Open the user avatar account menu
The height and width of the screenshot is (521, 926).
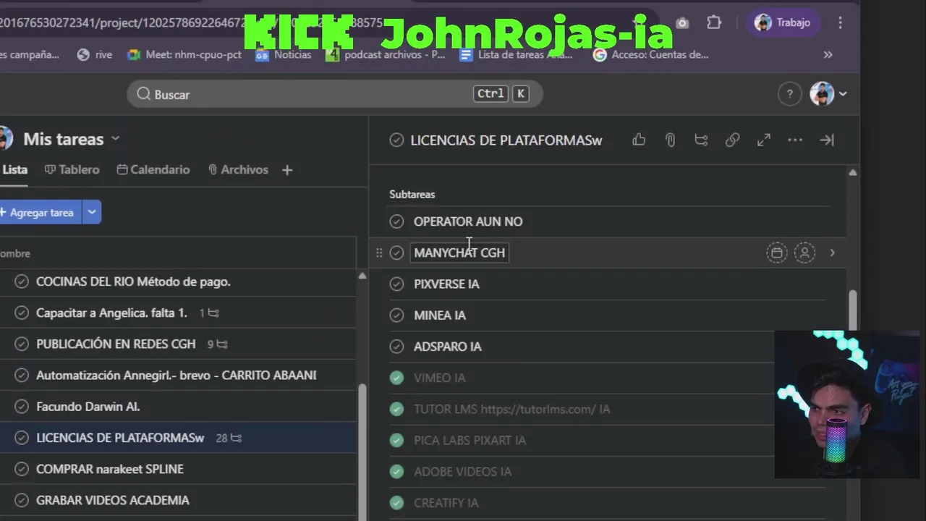point(828,93)
